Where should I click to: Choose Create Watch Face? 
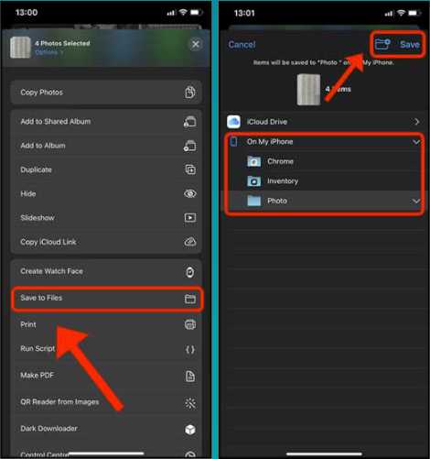[x=106, y=271]
